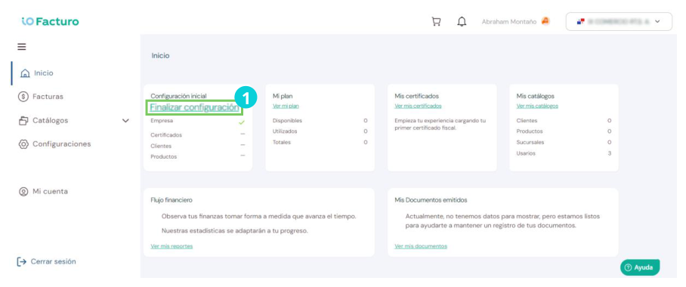Follow the Ver mi plan link

click(x=286, y=106)
